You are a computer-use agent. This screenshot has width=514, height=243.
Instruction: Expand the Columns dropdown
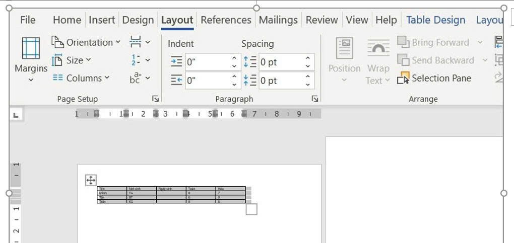point(81,78)
